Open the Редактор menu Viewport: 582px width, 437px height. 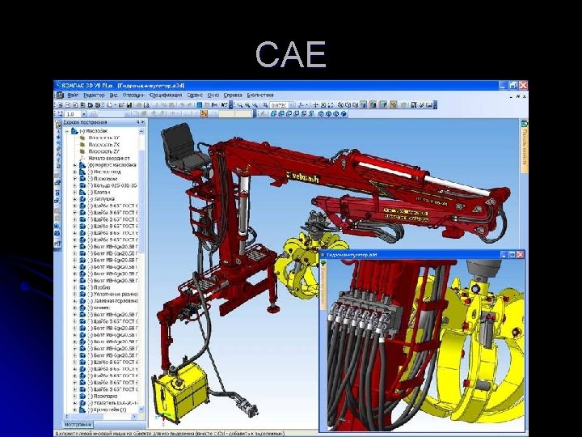[x=94, y=95]
